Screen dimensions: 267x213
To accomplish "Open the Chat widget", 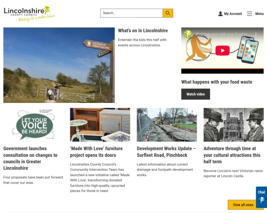I will click(x=261, y=197).
